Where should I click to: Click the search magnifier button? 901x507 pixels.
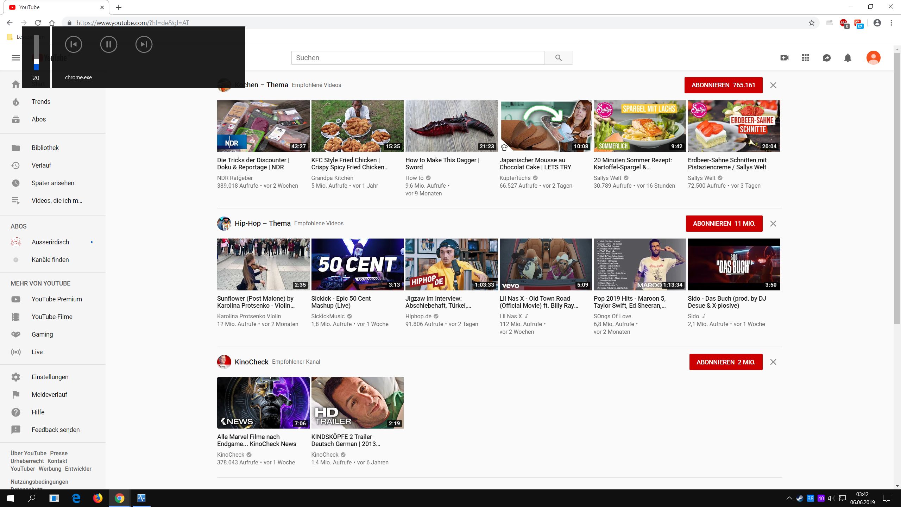pyautogui.click(x=558, y=58)
